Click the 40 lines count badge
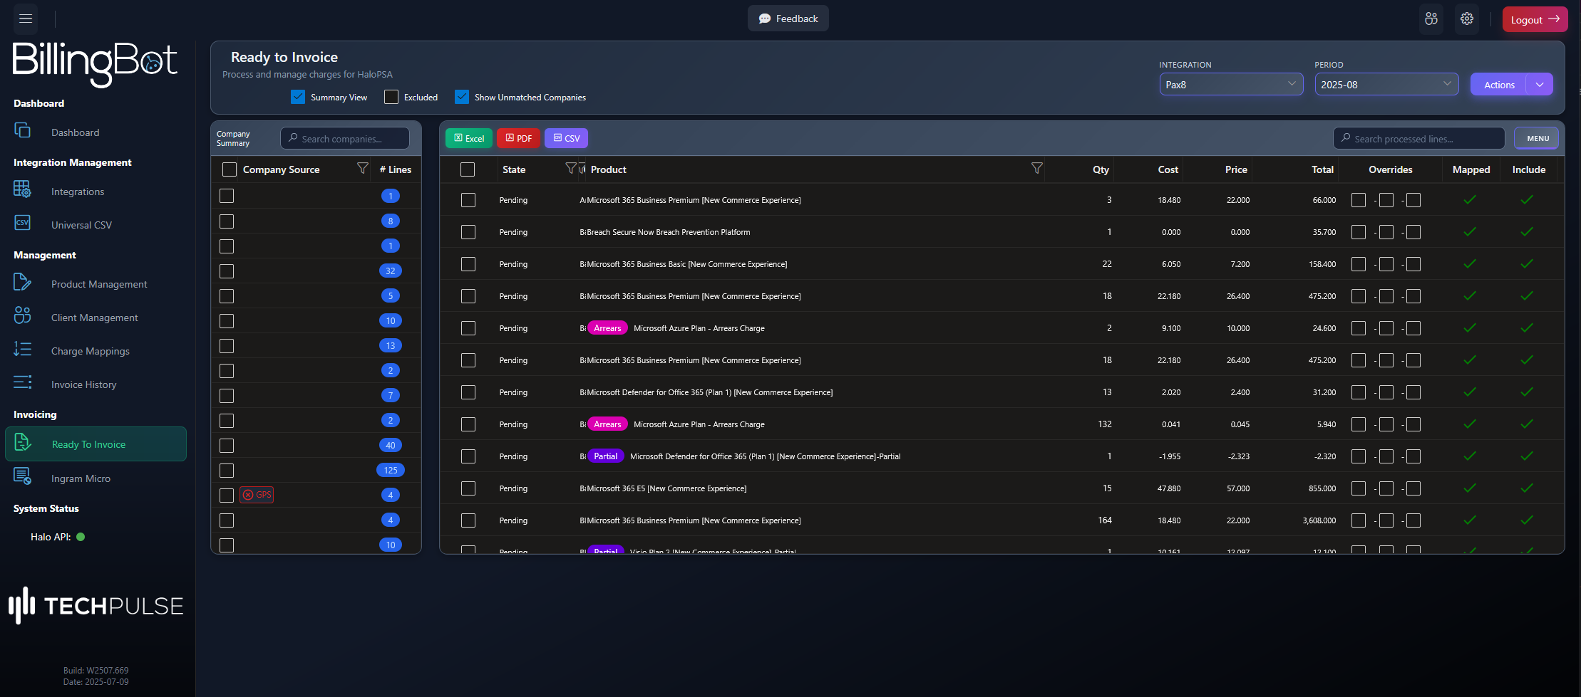This screenshot has height=697, width=1581. (391, 446)
